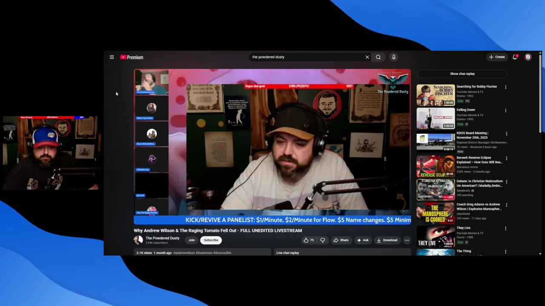Join The Powdered Dusty channel membership

tap(192, 240)
